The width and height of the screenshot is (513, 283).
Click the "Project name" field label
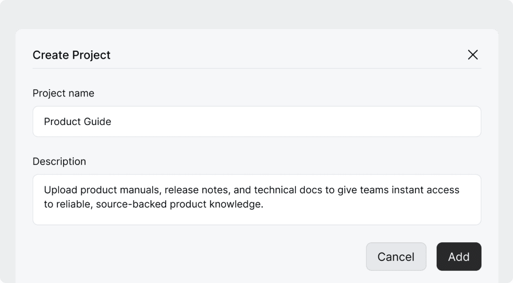[63, 93]
